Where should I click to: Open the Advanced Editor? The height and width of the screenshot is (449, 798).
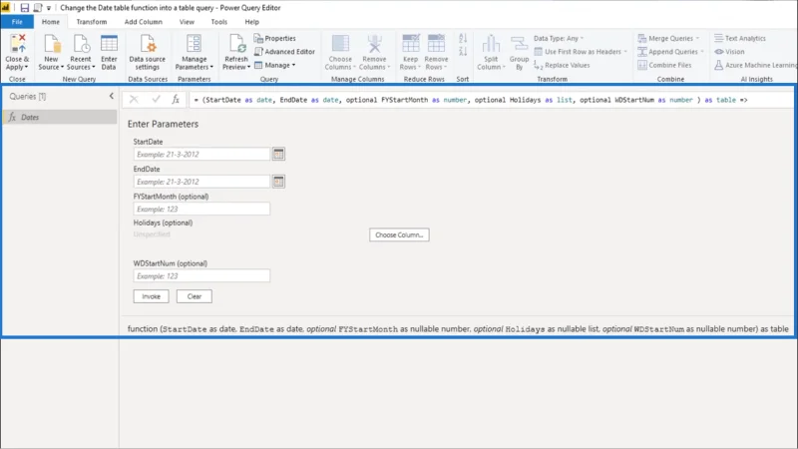point(284,52)
